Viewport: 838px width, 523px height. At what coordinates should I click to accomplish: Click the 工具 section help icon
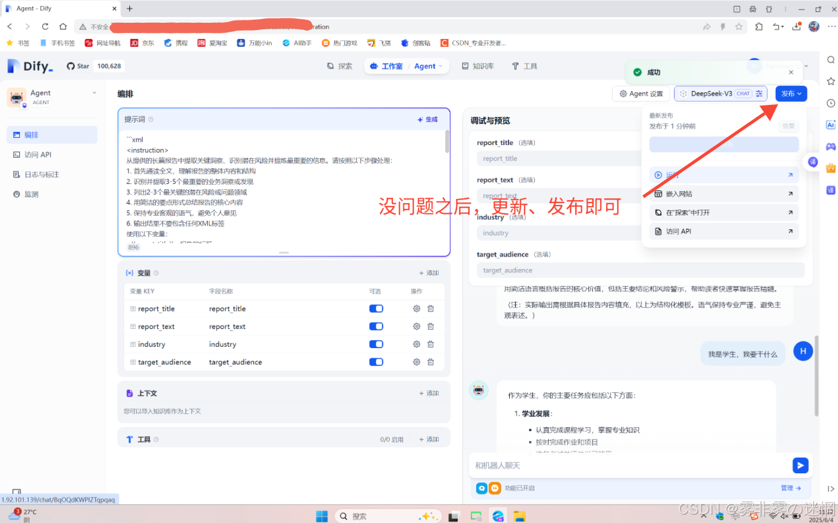tap(156, 440)
